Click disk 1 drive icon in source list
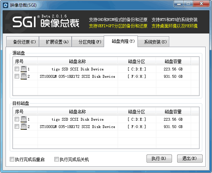212x173 pixels. (x=24, y=69)
